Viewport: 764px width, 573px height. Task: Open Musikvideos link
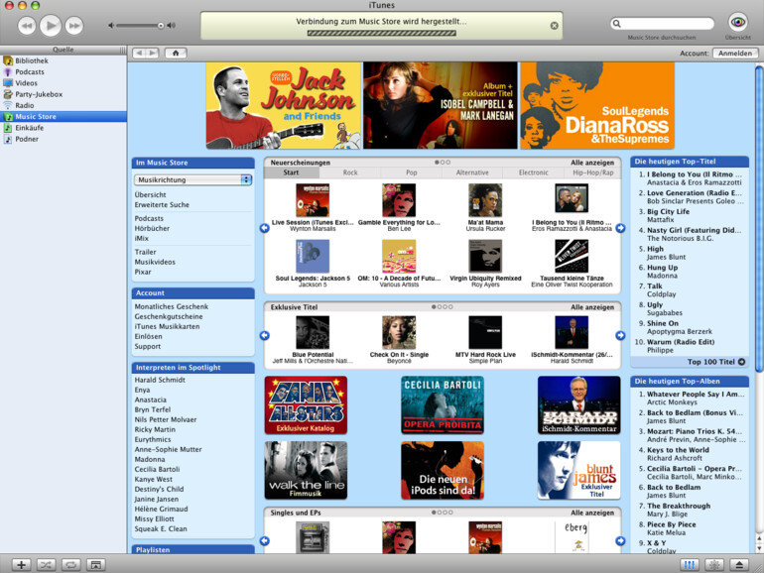click(155, 262)
